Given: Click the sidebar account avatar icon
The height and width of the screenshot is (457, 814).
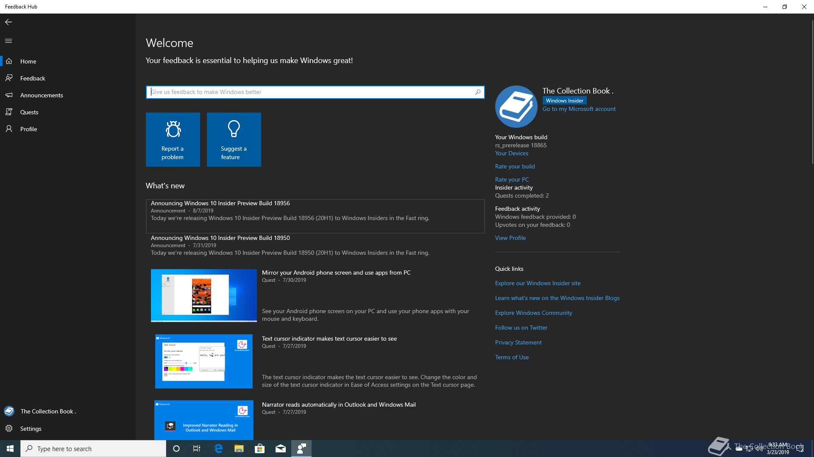Looking at the screenshot, I should (x=9, y=411).
